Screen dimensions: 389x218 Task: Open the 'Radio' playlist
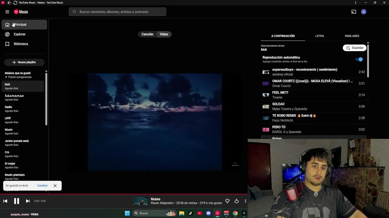click(x=23, y=109)
